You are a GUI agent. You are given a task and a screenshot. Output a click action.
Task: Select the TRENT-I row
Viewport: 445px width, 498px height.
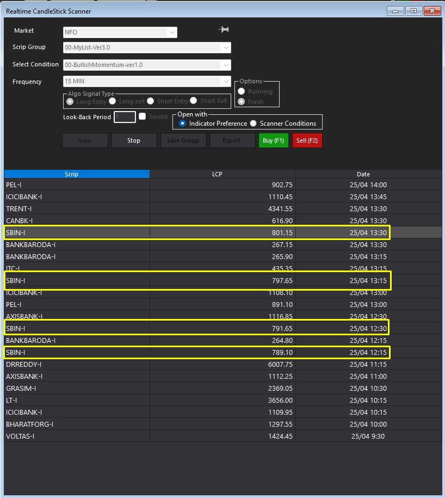223,208
